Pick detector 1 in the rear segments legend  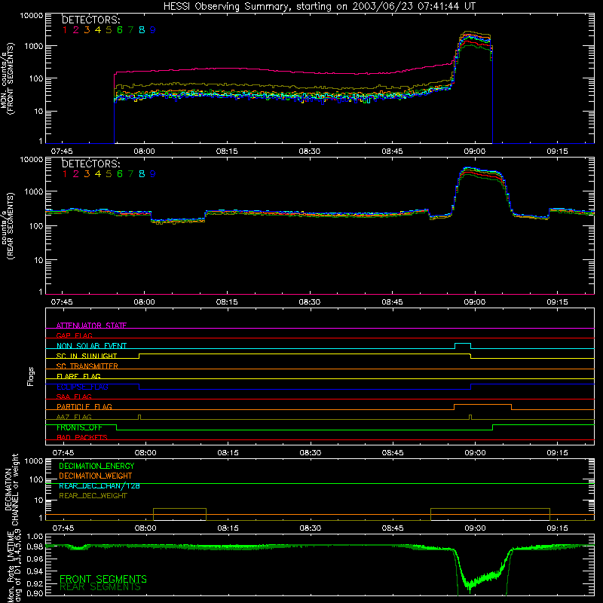click(65, 174)
